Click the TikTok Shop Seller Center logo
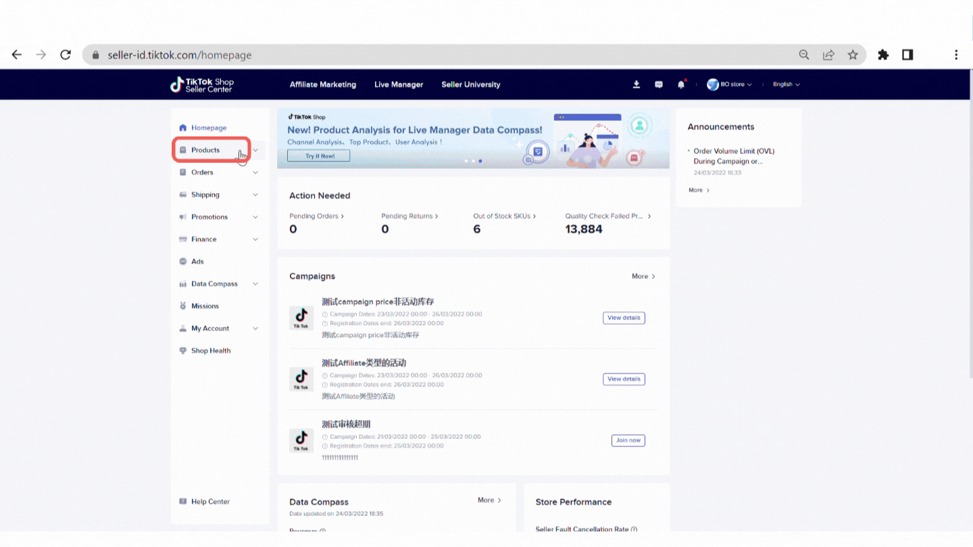 [202, 84]
